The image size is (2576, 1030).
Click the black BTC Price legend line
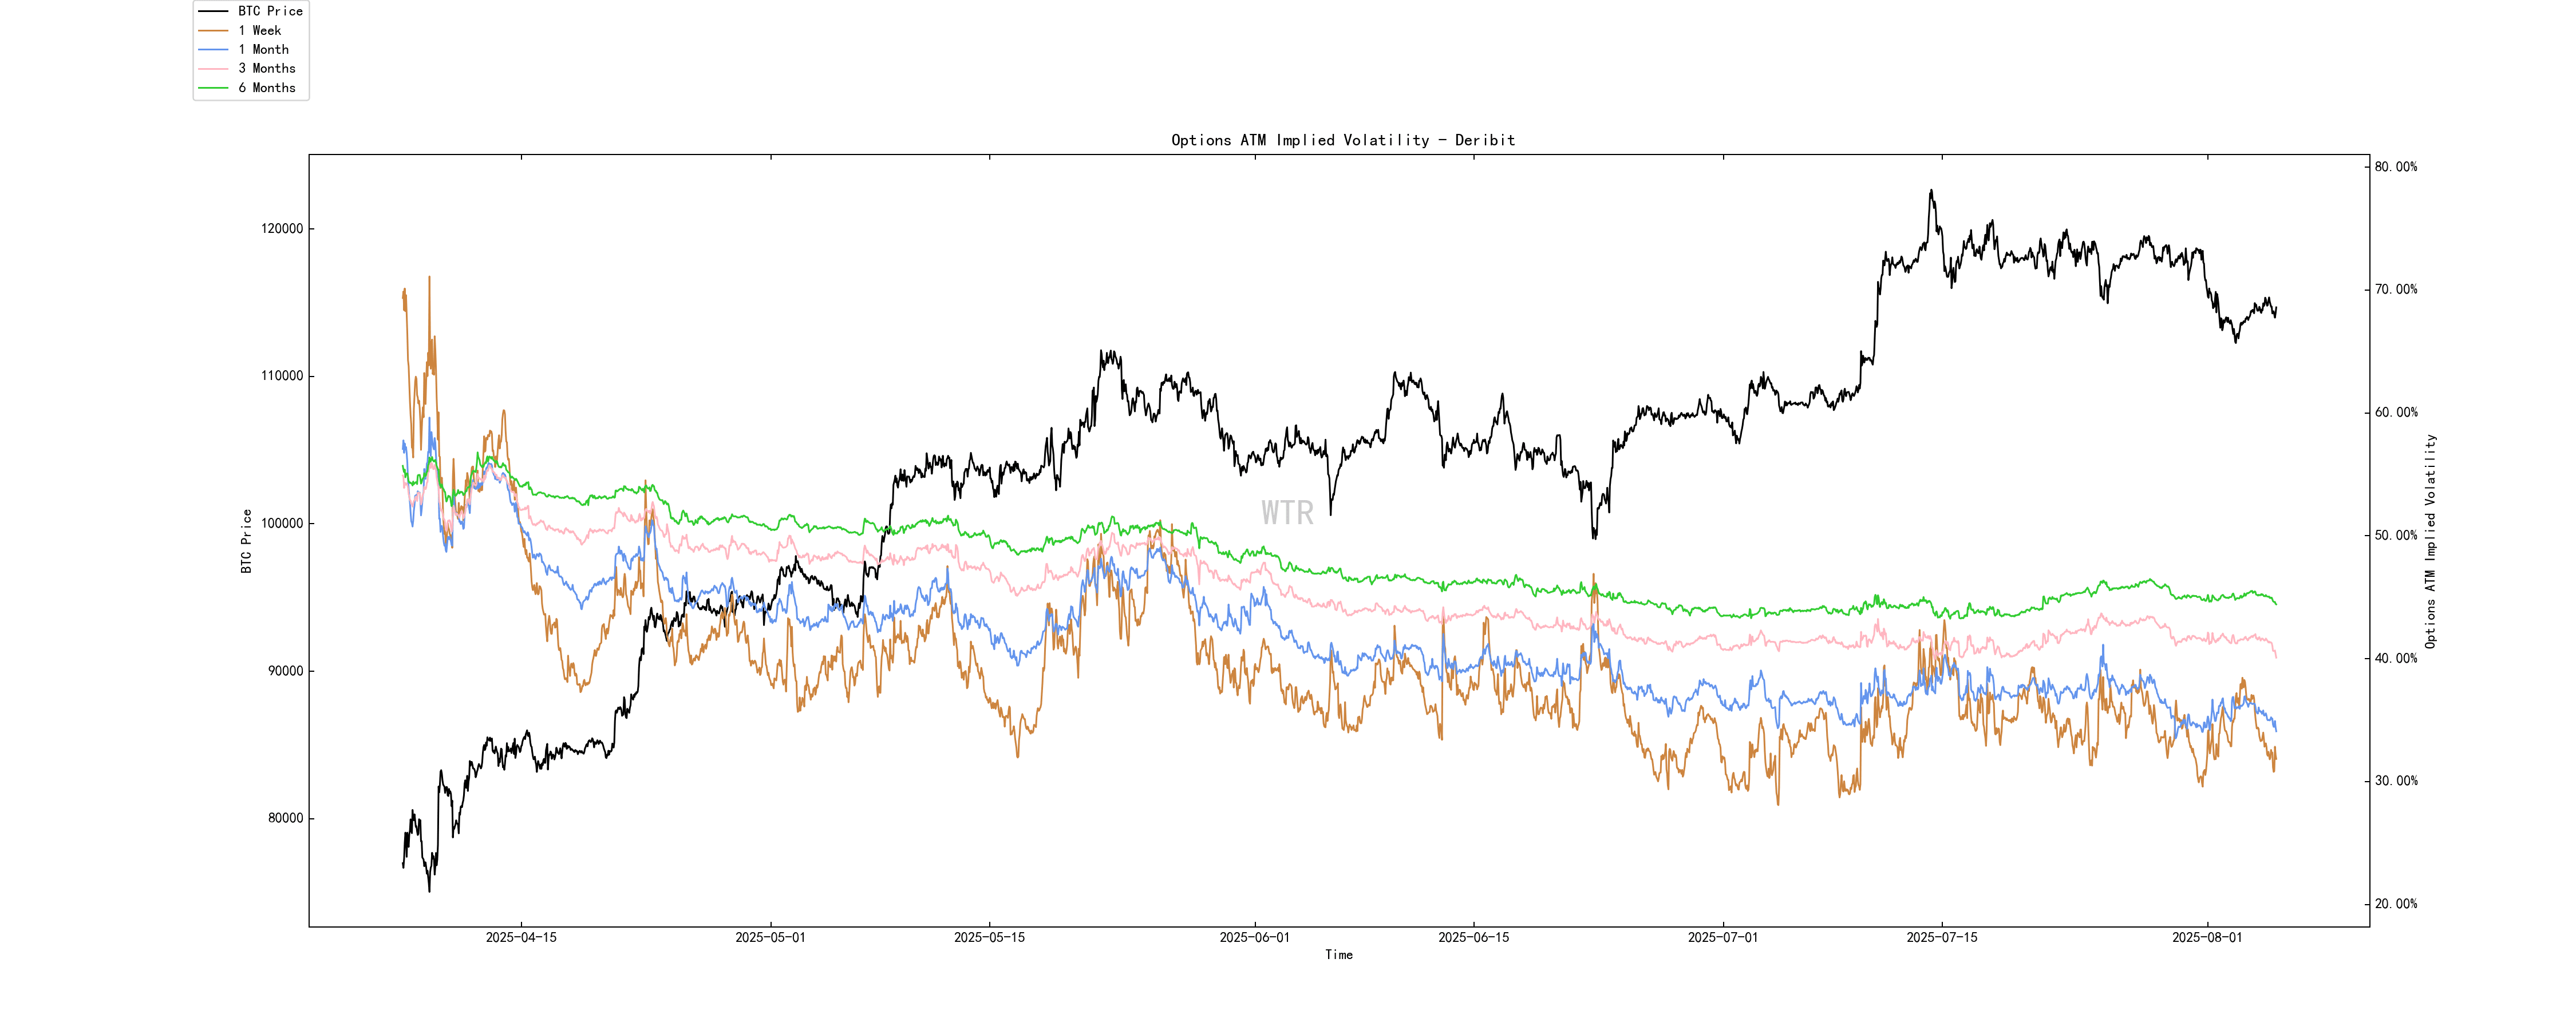[213, 11]
